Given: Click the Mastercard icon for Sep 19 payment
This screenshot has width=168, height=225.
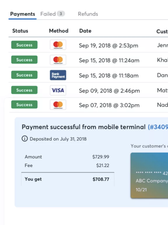Looking at the screenshot, I should (58, 45).
